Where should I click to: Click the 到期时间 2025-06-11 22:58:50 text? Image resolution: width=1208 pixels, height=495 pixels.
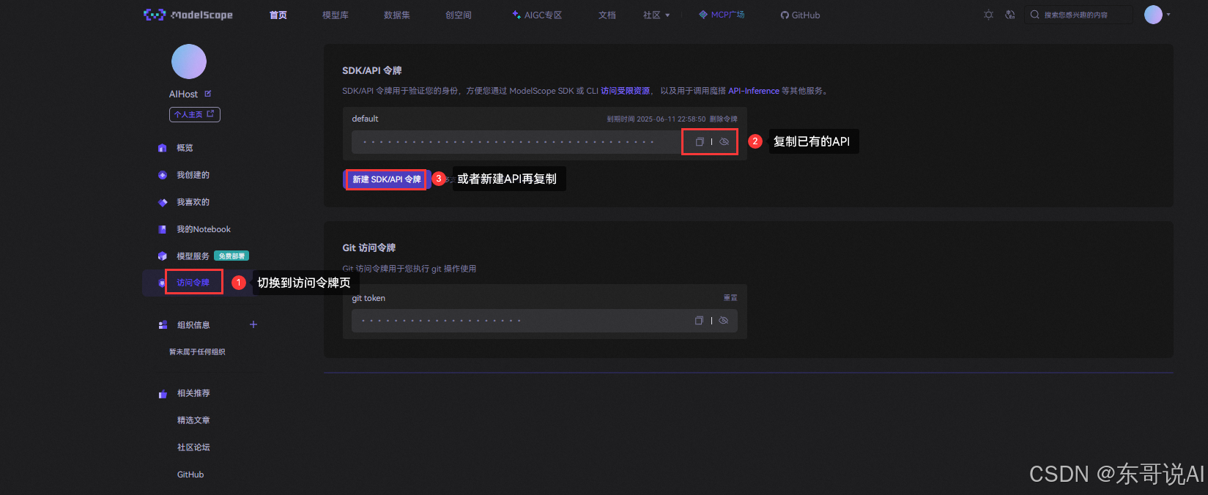coord(656,119)
